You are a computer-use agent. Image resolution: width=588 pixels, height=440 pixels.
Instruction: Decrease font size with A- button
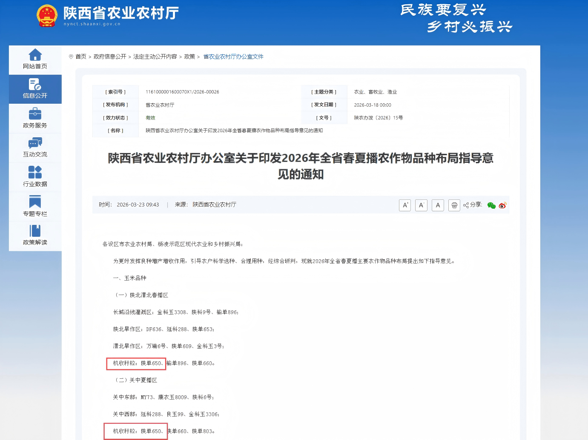pos(421,205)
